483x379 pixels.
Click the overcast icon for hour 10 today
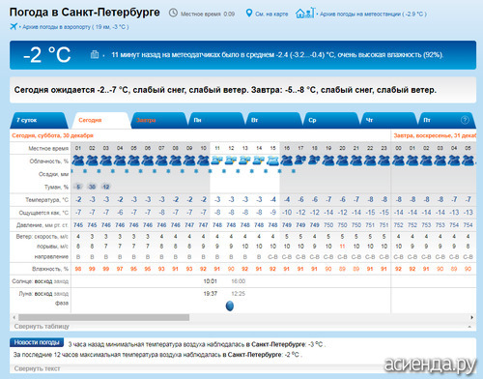(x=203, y=160)
